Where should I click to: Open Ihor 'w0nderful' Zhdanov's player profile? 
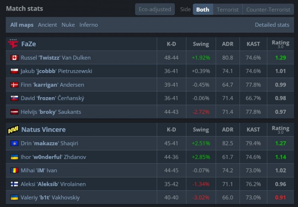53,157
